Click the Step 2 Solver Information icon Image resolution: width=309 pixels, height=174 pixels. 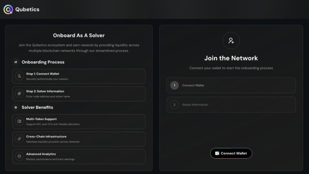(x=19, y=93)
